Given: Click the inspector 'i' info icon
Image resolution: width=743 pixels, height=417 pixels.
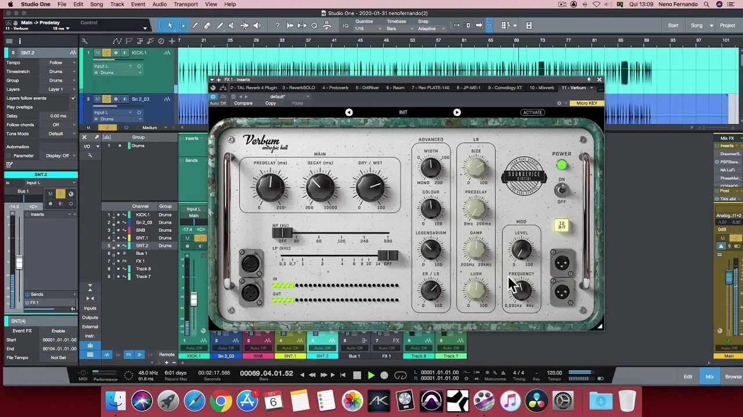Looking at the screenshot, I should (20, 41).
